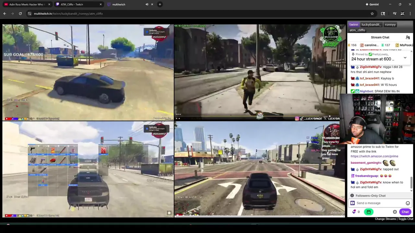Viewport: 415px width, 233px height.
Task: Click ZigOnYaWigTv on the tapped out message
Action: (371, 169)
